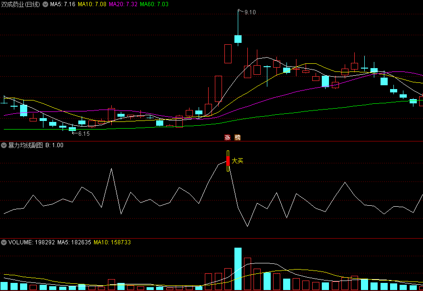Click the 9.10 high price annotation

point(250,12)
